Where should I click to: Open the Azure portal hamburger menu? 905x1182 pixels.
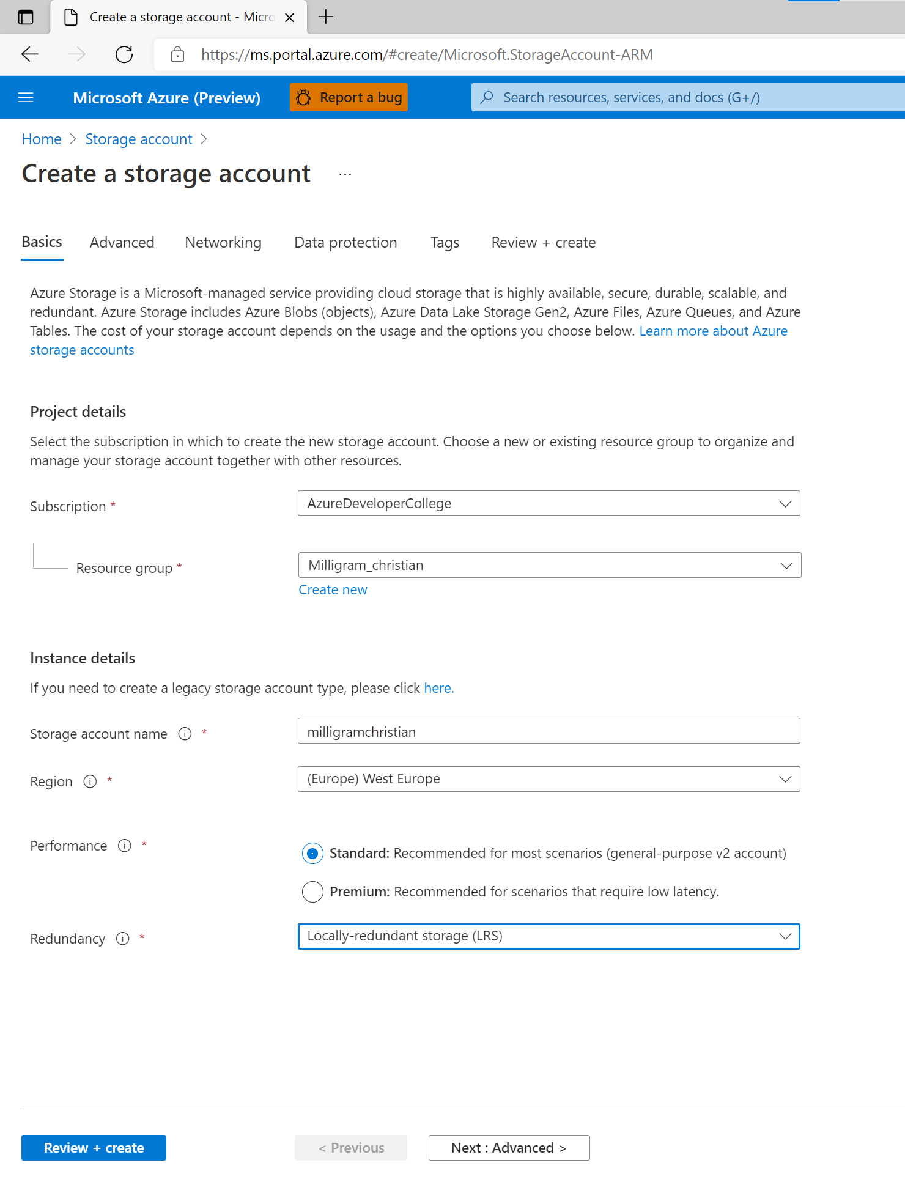pos(26,98)
